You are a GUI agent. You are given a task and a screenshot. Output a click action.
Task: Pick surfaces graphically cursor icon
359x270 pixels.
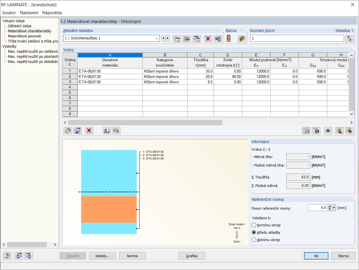pos(349,39)
